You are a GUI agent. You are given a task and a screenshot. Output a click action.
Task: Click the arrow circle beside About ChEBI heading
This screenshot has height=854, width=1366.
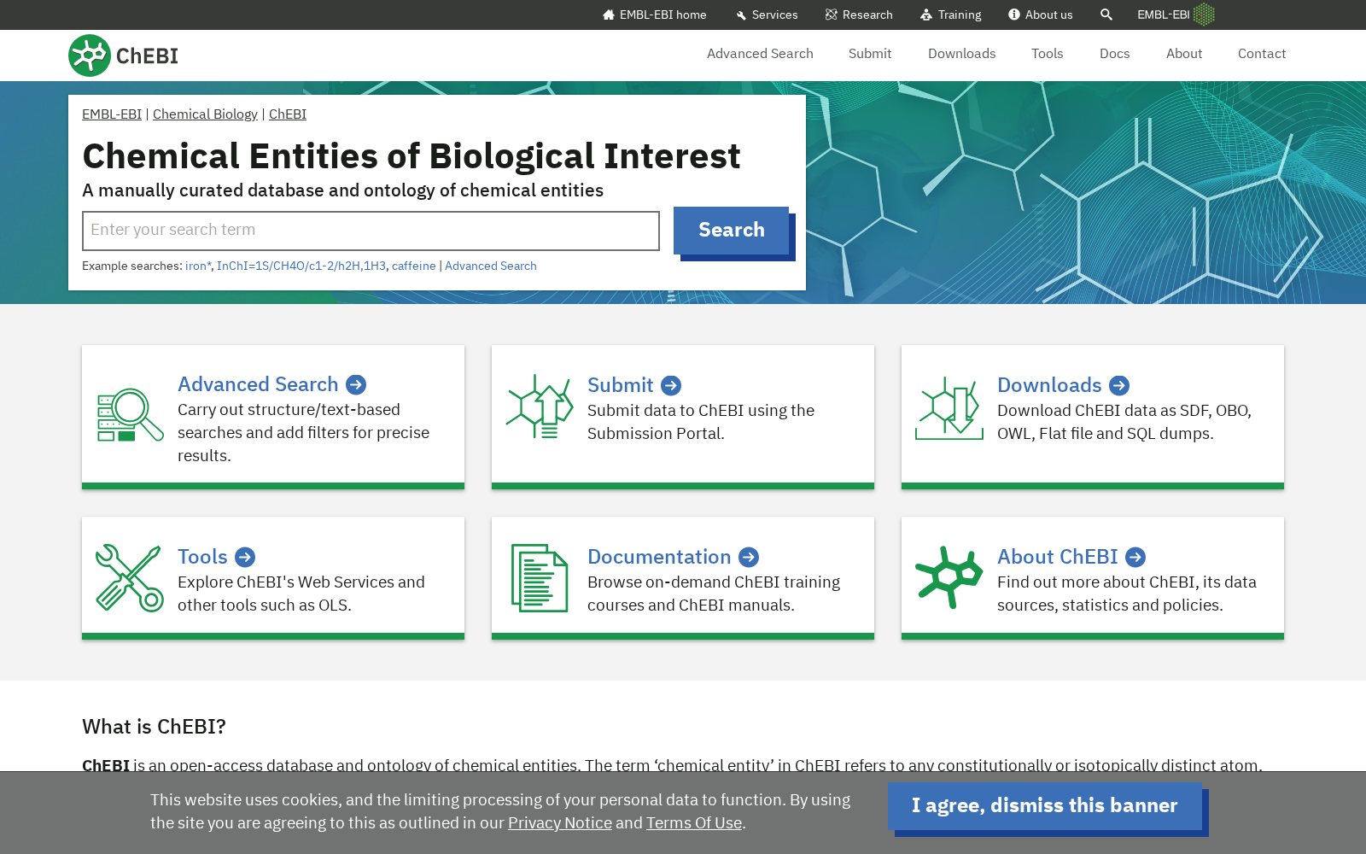[1135, 558]
